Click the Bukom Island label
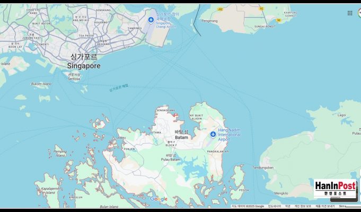 pyautogui.click(x=41, y=84)
